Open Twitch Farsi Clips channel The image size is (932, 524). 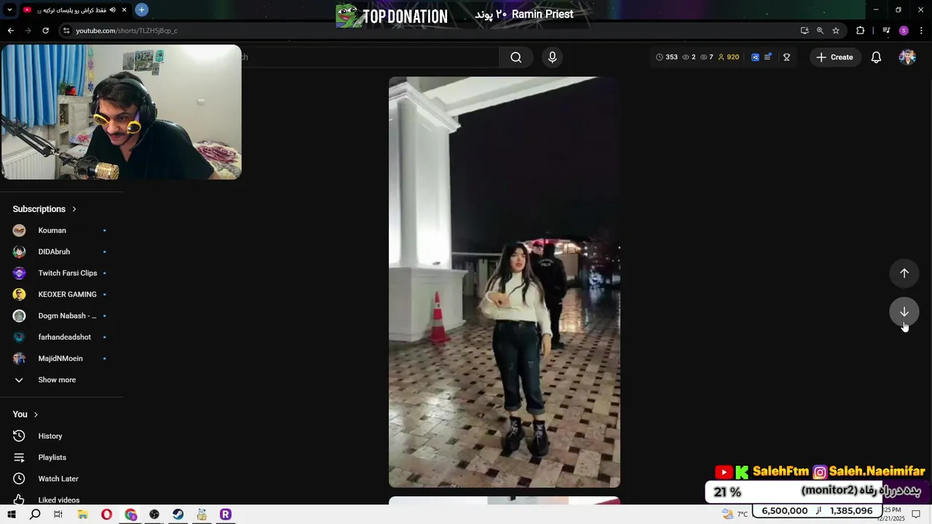[x=60, y=273]
